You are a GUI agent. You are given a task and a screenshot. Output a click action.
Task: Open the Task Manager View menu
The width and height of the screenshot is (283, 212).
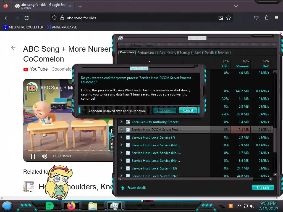pyautogui.click(x=150, y=45)
